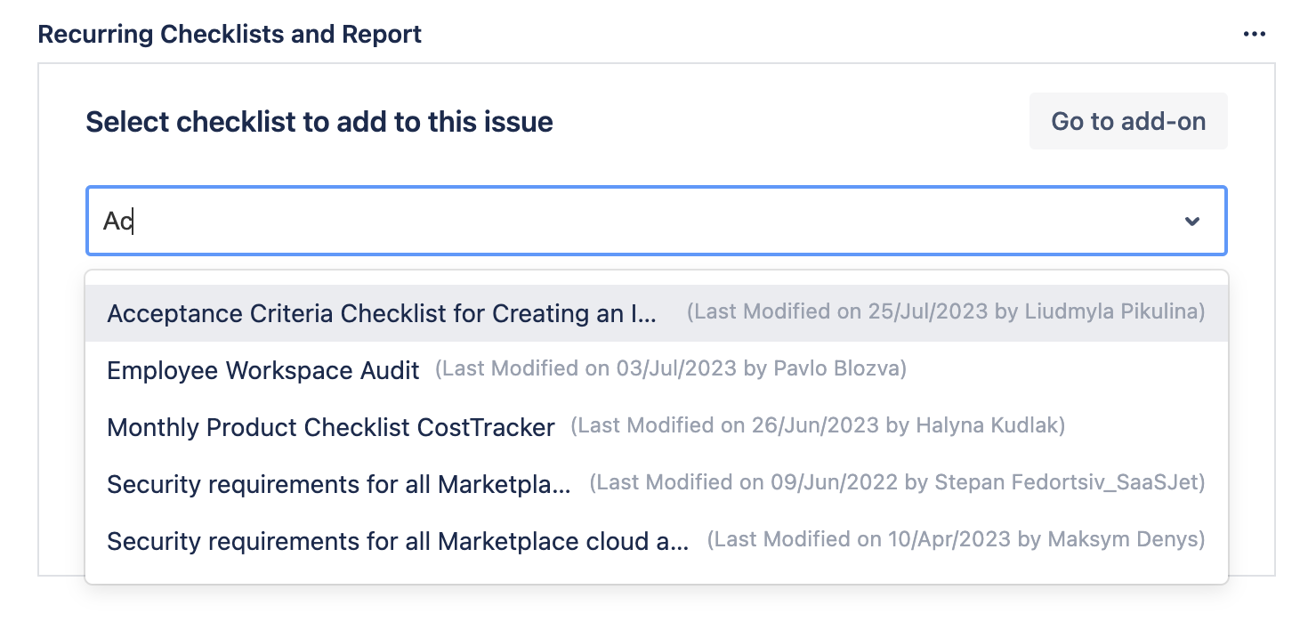Viewport: 1308px width, 630px height.
Task: Click the 'Last Modified on 09/Jun/2022' text
Action: tap(897, 483)
